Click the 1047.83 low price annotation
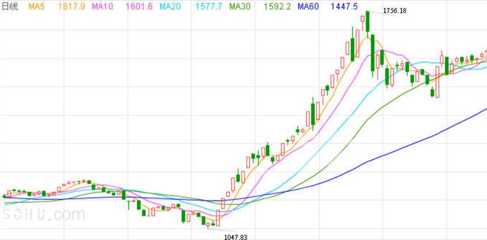The width and height of the screenshot is (487, 240). (x=235, y=236)
